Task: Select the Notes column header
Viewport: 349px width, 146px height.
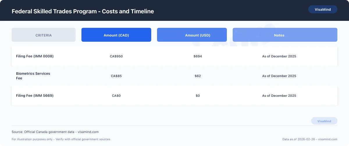Action: [279, 35]
